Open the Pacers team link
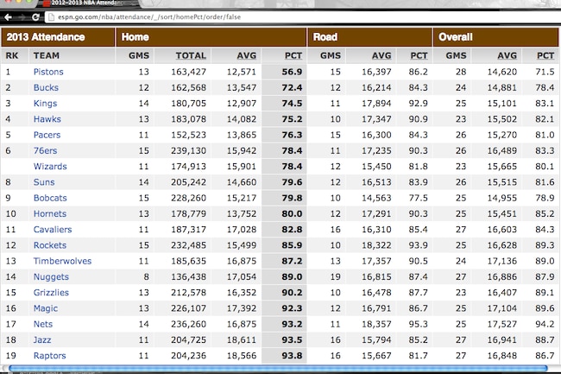The width and height of the screenshot is (561, 374). coord(47,135)
